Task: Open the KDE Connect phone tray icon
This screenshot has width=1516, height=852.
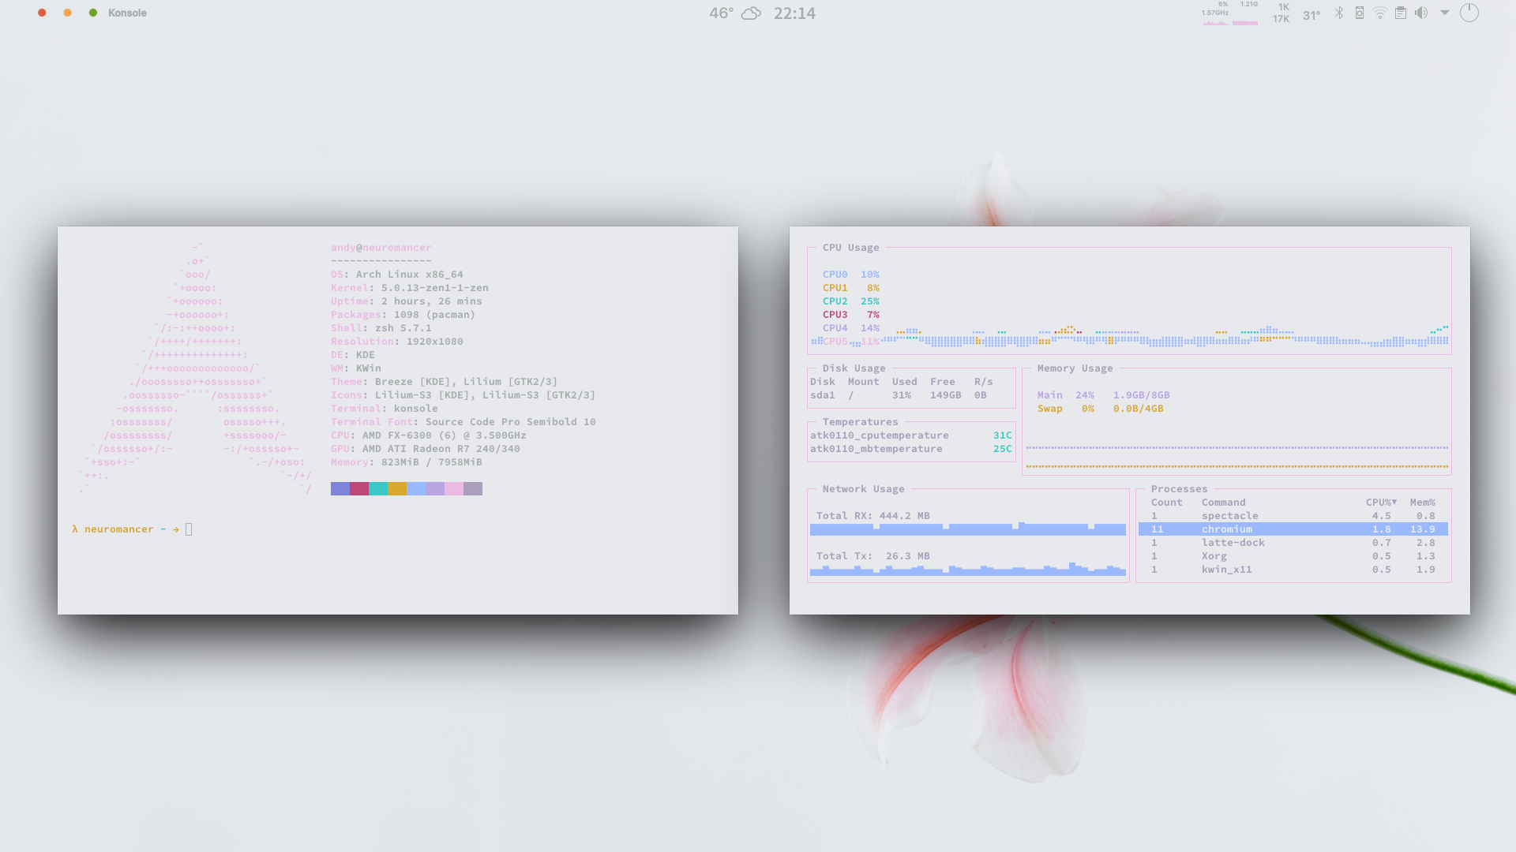Action: [x=1360, y=13]
